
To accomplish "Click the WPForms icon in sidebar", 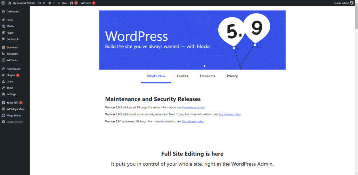I will coord(3,60).
